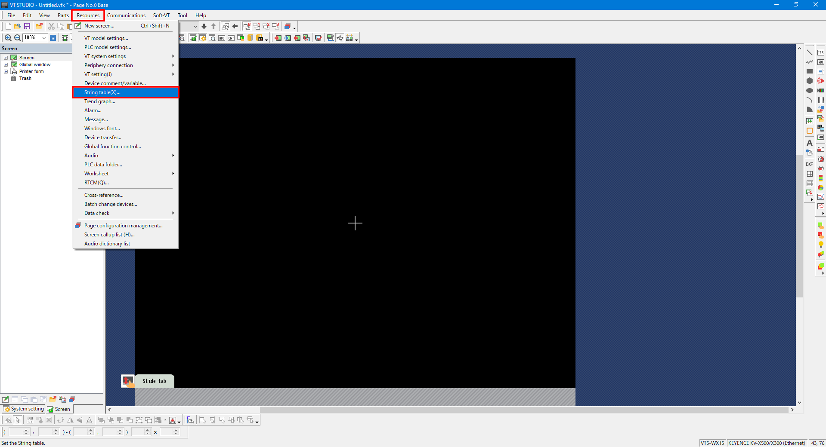Image resolution: width=826 pixels, height=447 pixels.
Task: Click the DXF import icon
Action: (x=809, y=164)
